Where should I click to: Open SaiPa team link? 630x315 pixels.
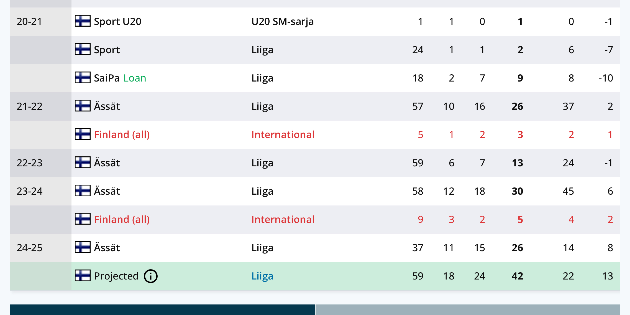(107, 78)
